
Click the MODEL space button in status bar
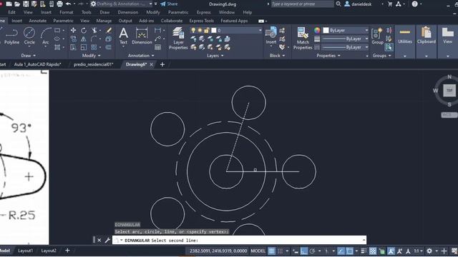258,251
